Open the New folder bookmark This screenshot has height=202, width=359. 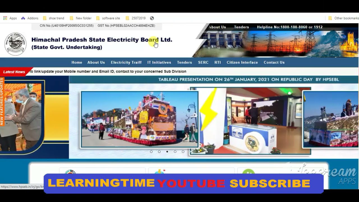point(81,18)
